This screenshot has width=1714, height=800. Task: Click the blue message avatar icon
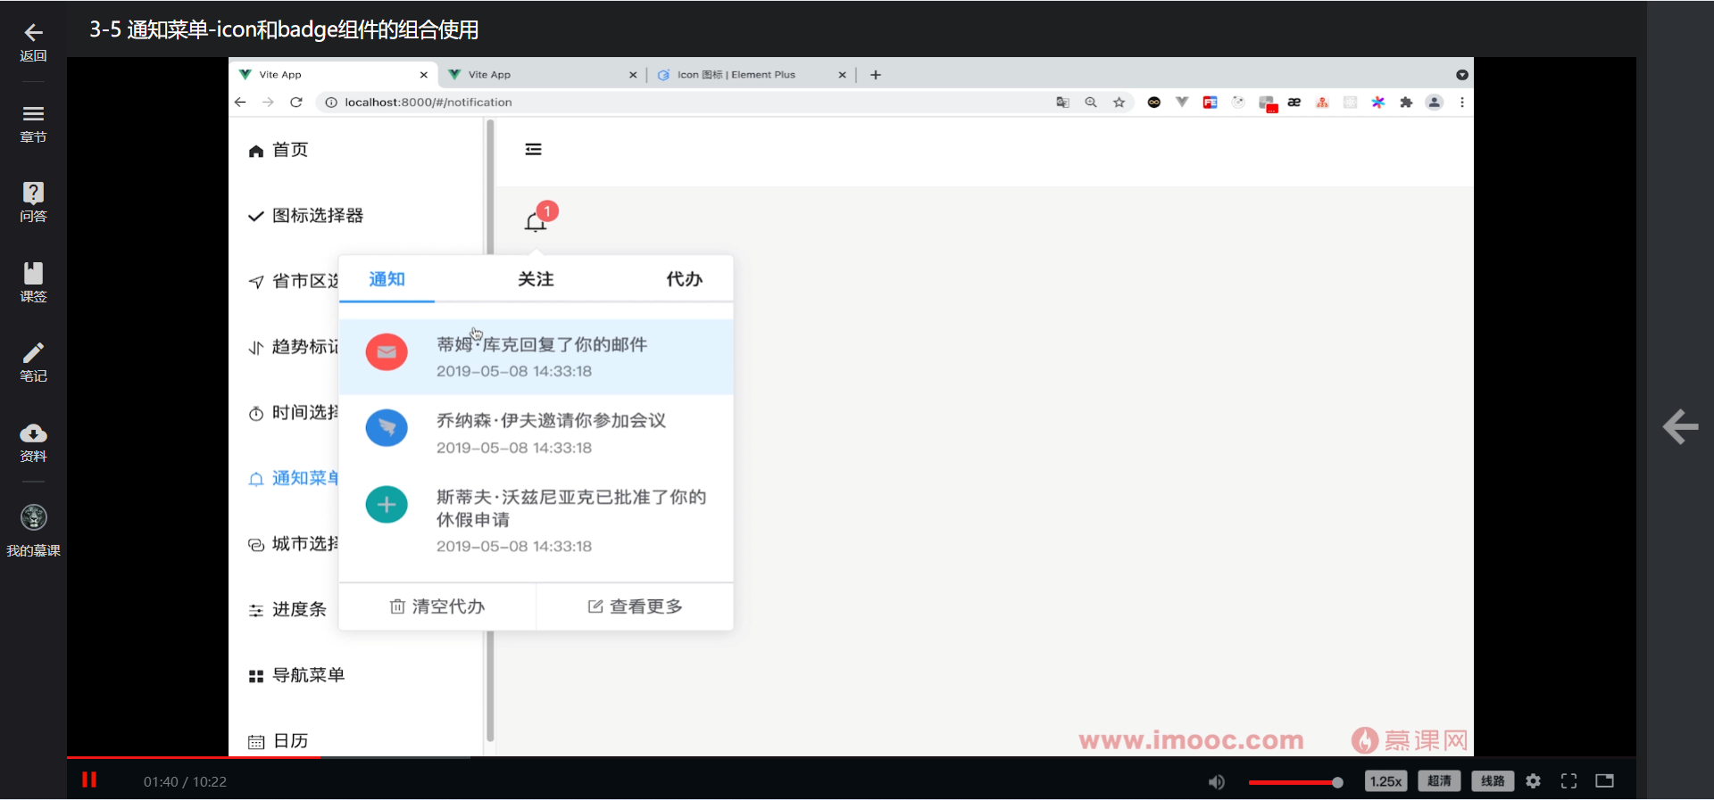[387, 429]
